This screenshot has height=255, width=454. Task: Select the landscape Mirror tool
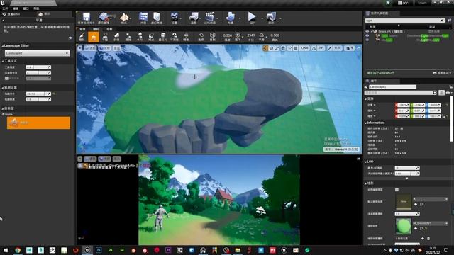click(x=186, y=37)
